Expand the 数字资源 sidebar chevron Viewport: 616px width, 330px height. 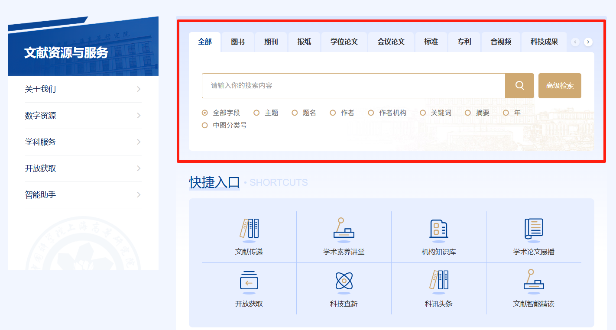(139, 116)
